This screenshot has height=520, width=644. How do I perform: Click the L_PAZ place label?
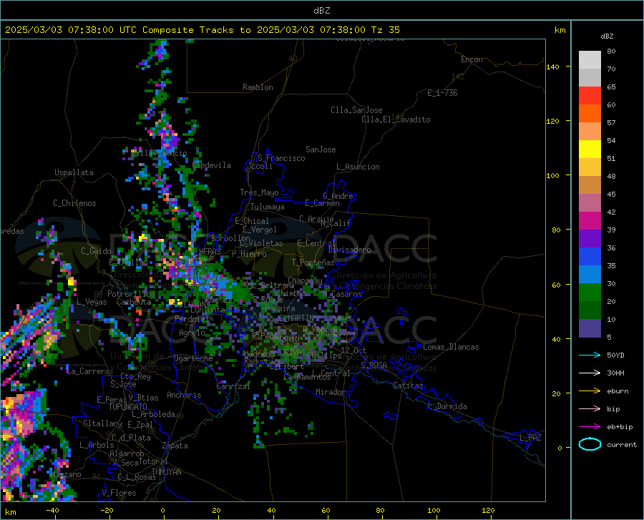point(530,438)
